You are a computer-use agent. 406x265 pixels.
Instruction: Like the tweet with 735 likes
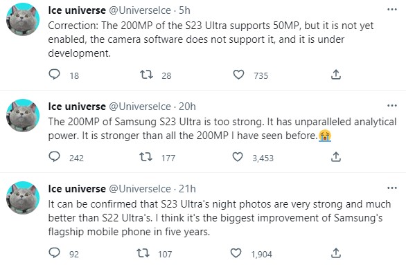click(238, 75)
